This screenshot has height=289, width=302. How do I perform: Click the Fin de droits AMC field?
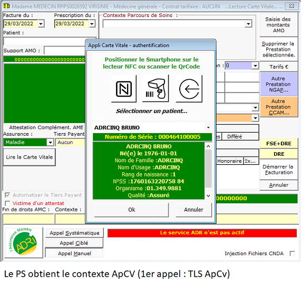pyautogui.click(x=28, y=219)
